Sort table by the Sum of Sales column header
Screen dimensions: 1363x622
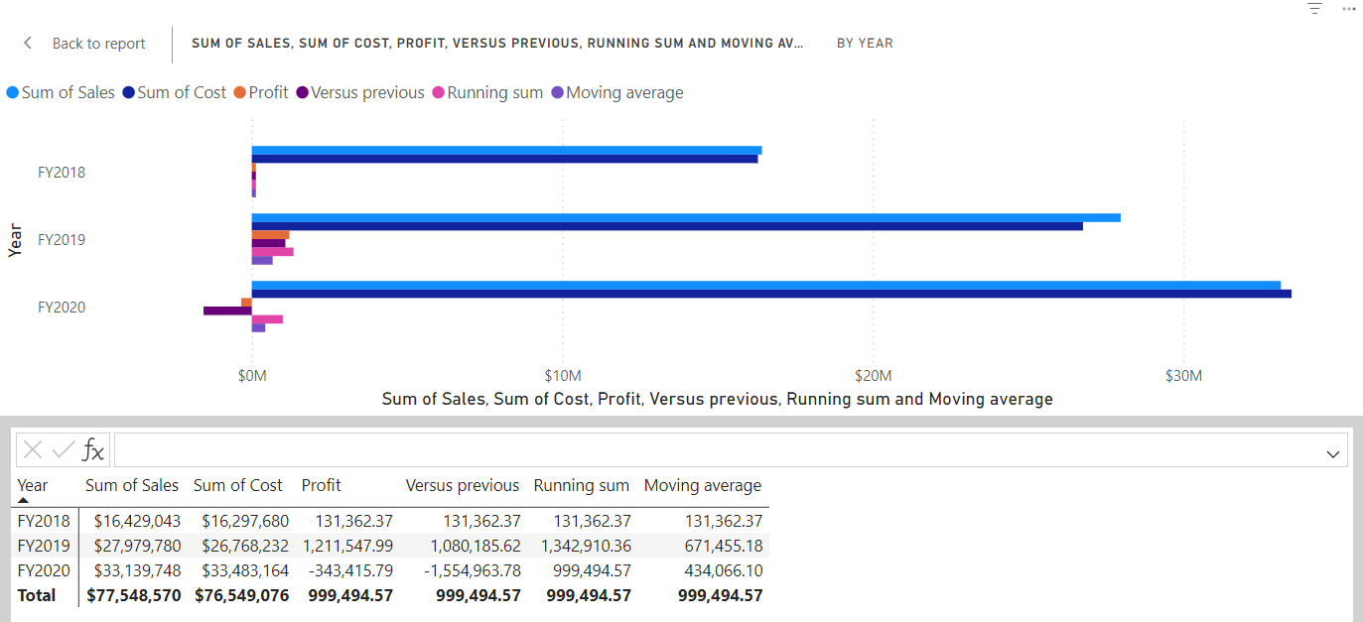click(132, 485)
